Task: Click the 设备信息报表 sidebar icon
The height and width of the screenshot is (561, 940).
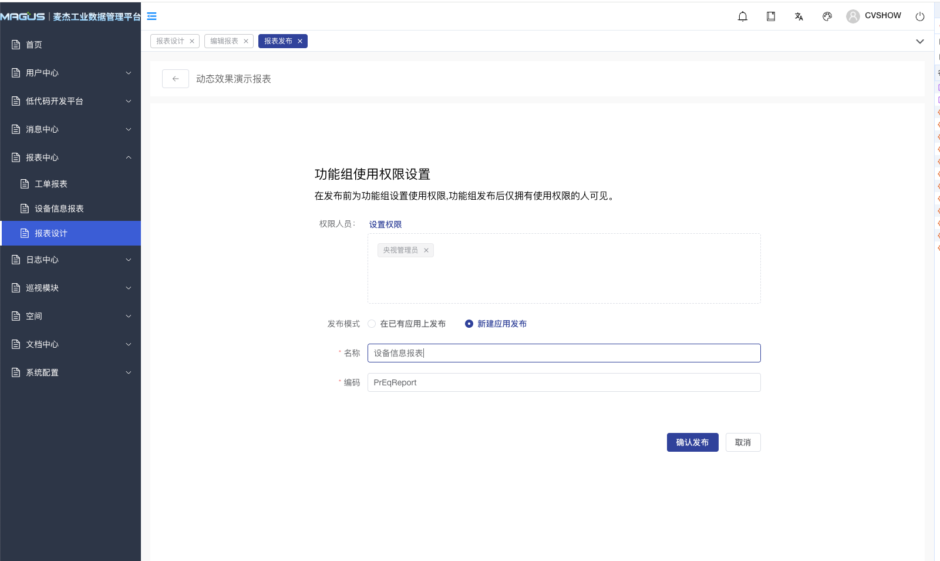Action: tap(25, 209)
